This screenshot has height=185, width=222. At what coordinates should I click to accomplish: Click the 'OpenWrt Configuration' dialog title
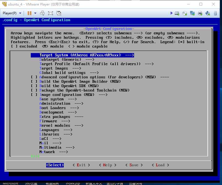109,29
